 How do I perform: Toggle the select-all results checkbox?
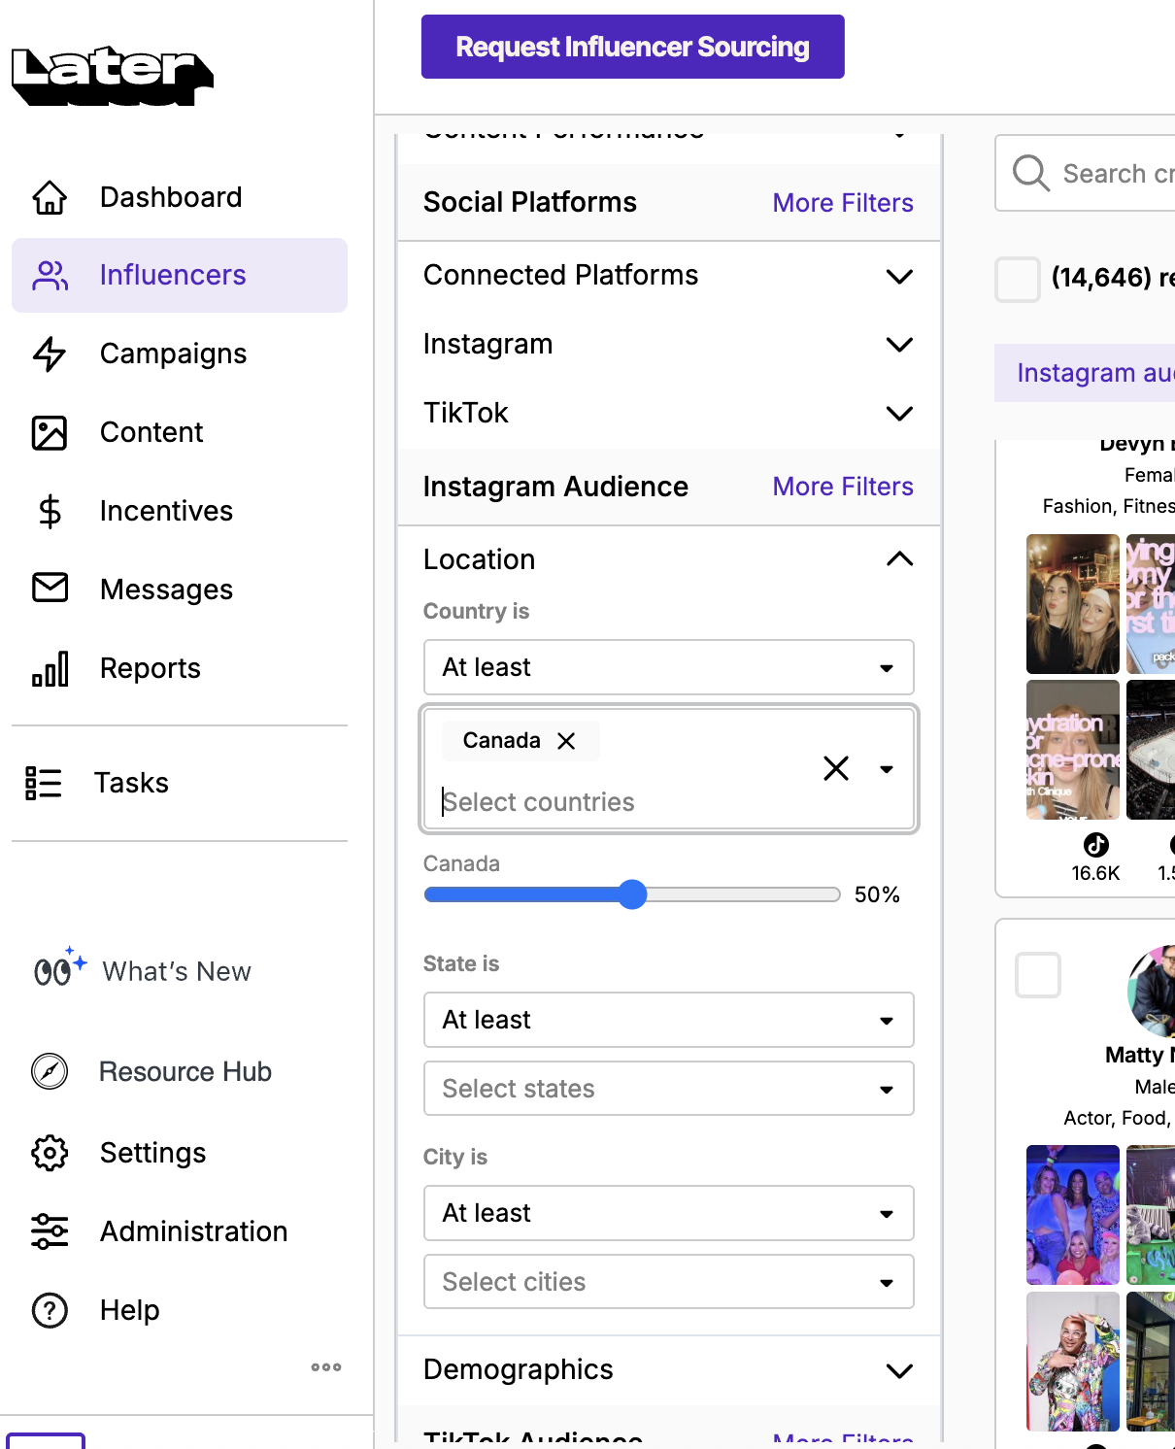pyautogui.click(x=1018, y=280)
